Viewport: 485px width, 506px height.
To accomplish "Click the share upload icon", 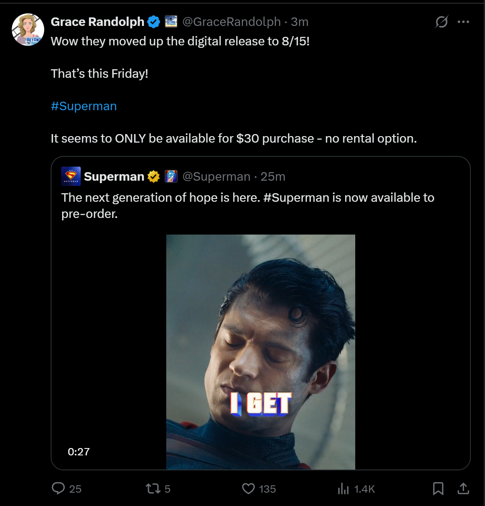I will point(463,489).
